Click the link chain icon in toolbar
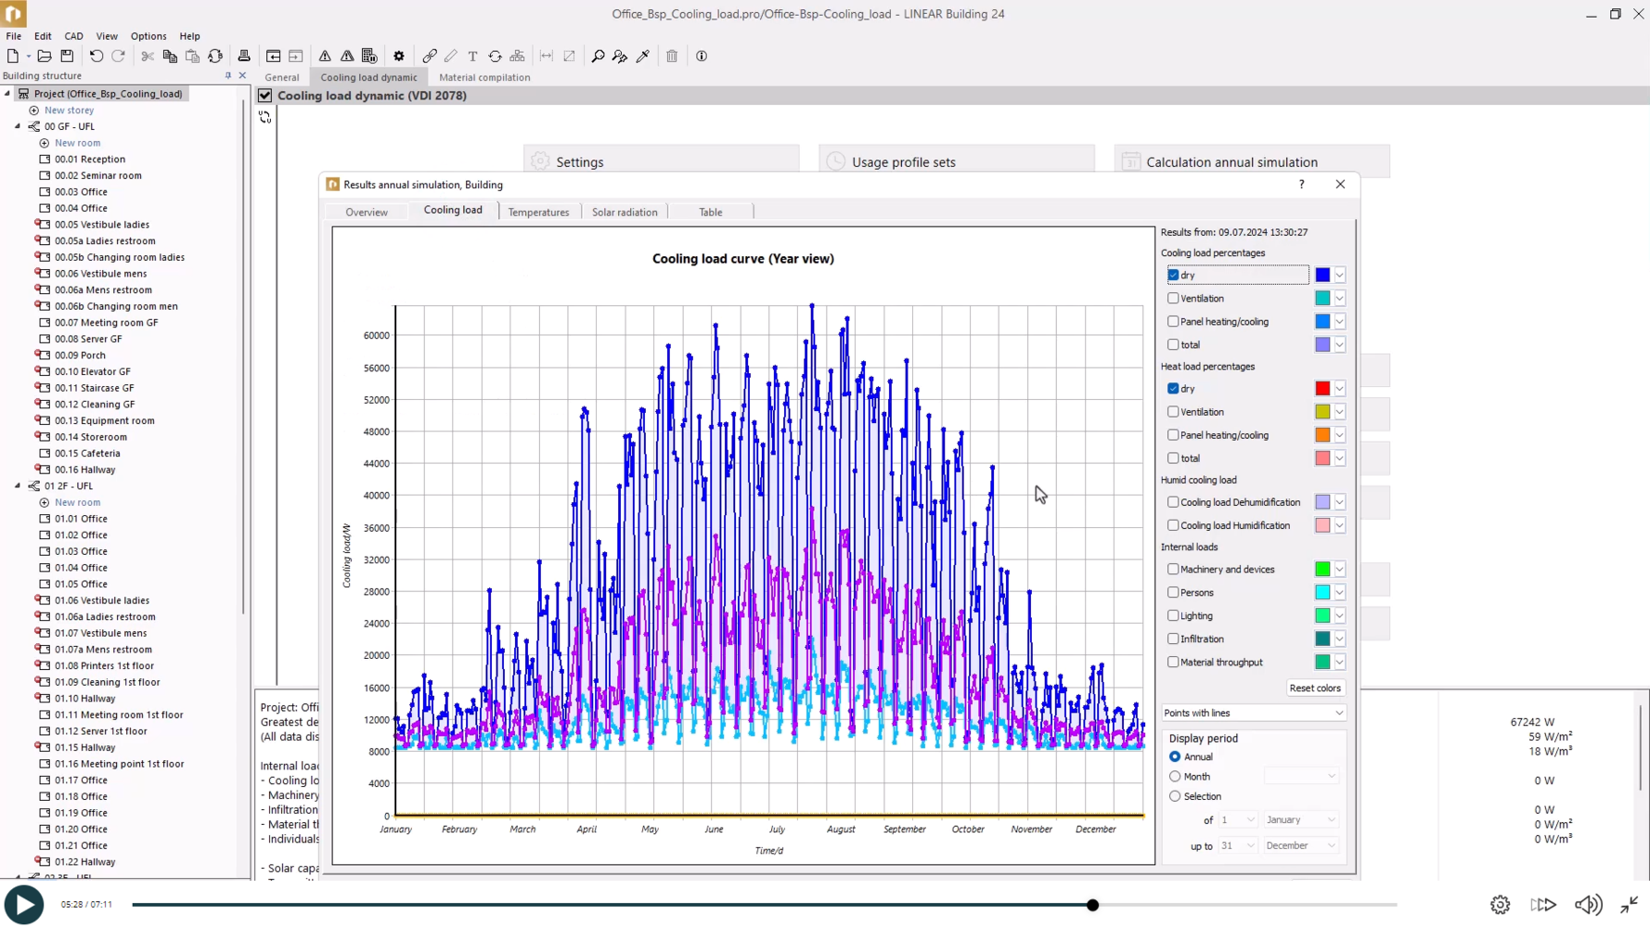Viewport: 1650px width, 928px height. click(430, 57)
